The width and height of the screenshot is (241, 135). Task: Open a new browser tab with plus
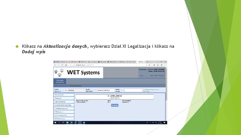[x=147, y=62]
